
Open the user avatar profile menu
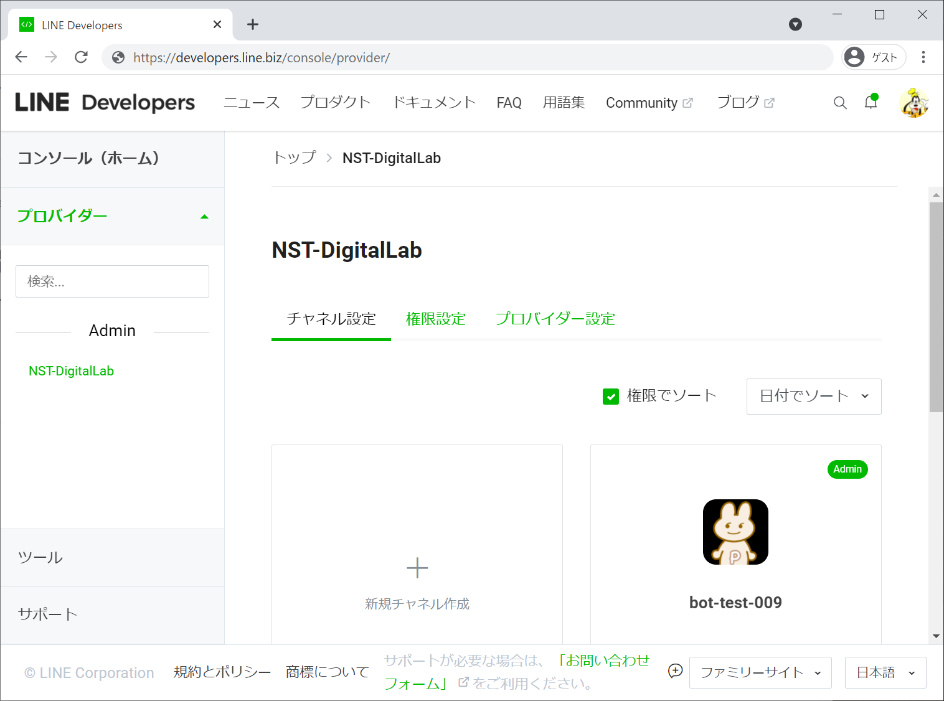[914, 103]
